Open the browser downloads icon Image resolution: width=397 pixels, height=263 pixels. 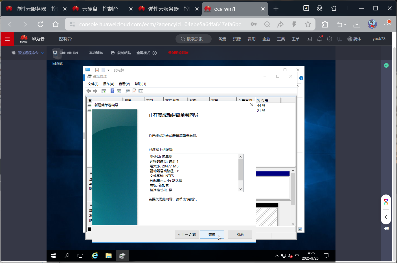pos(357,24)
